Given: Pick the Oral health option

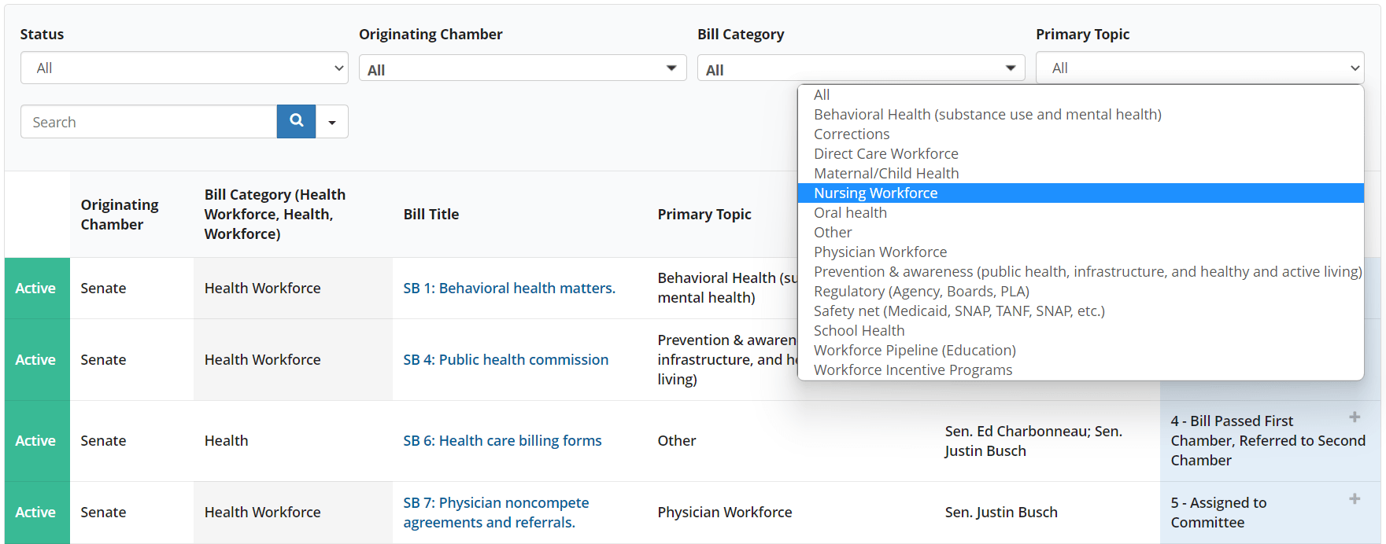Looking at the screenshot, I should coord(850,213).
